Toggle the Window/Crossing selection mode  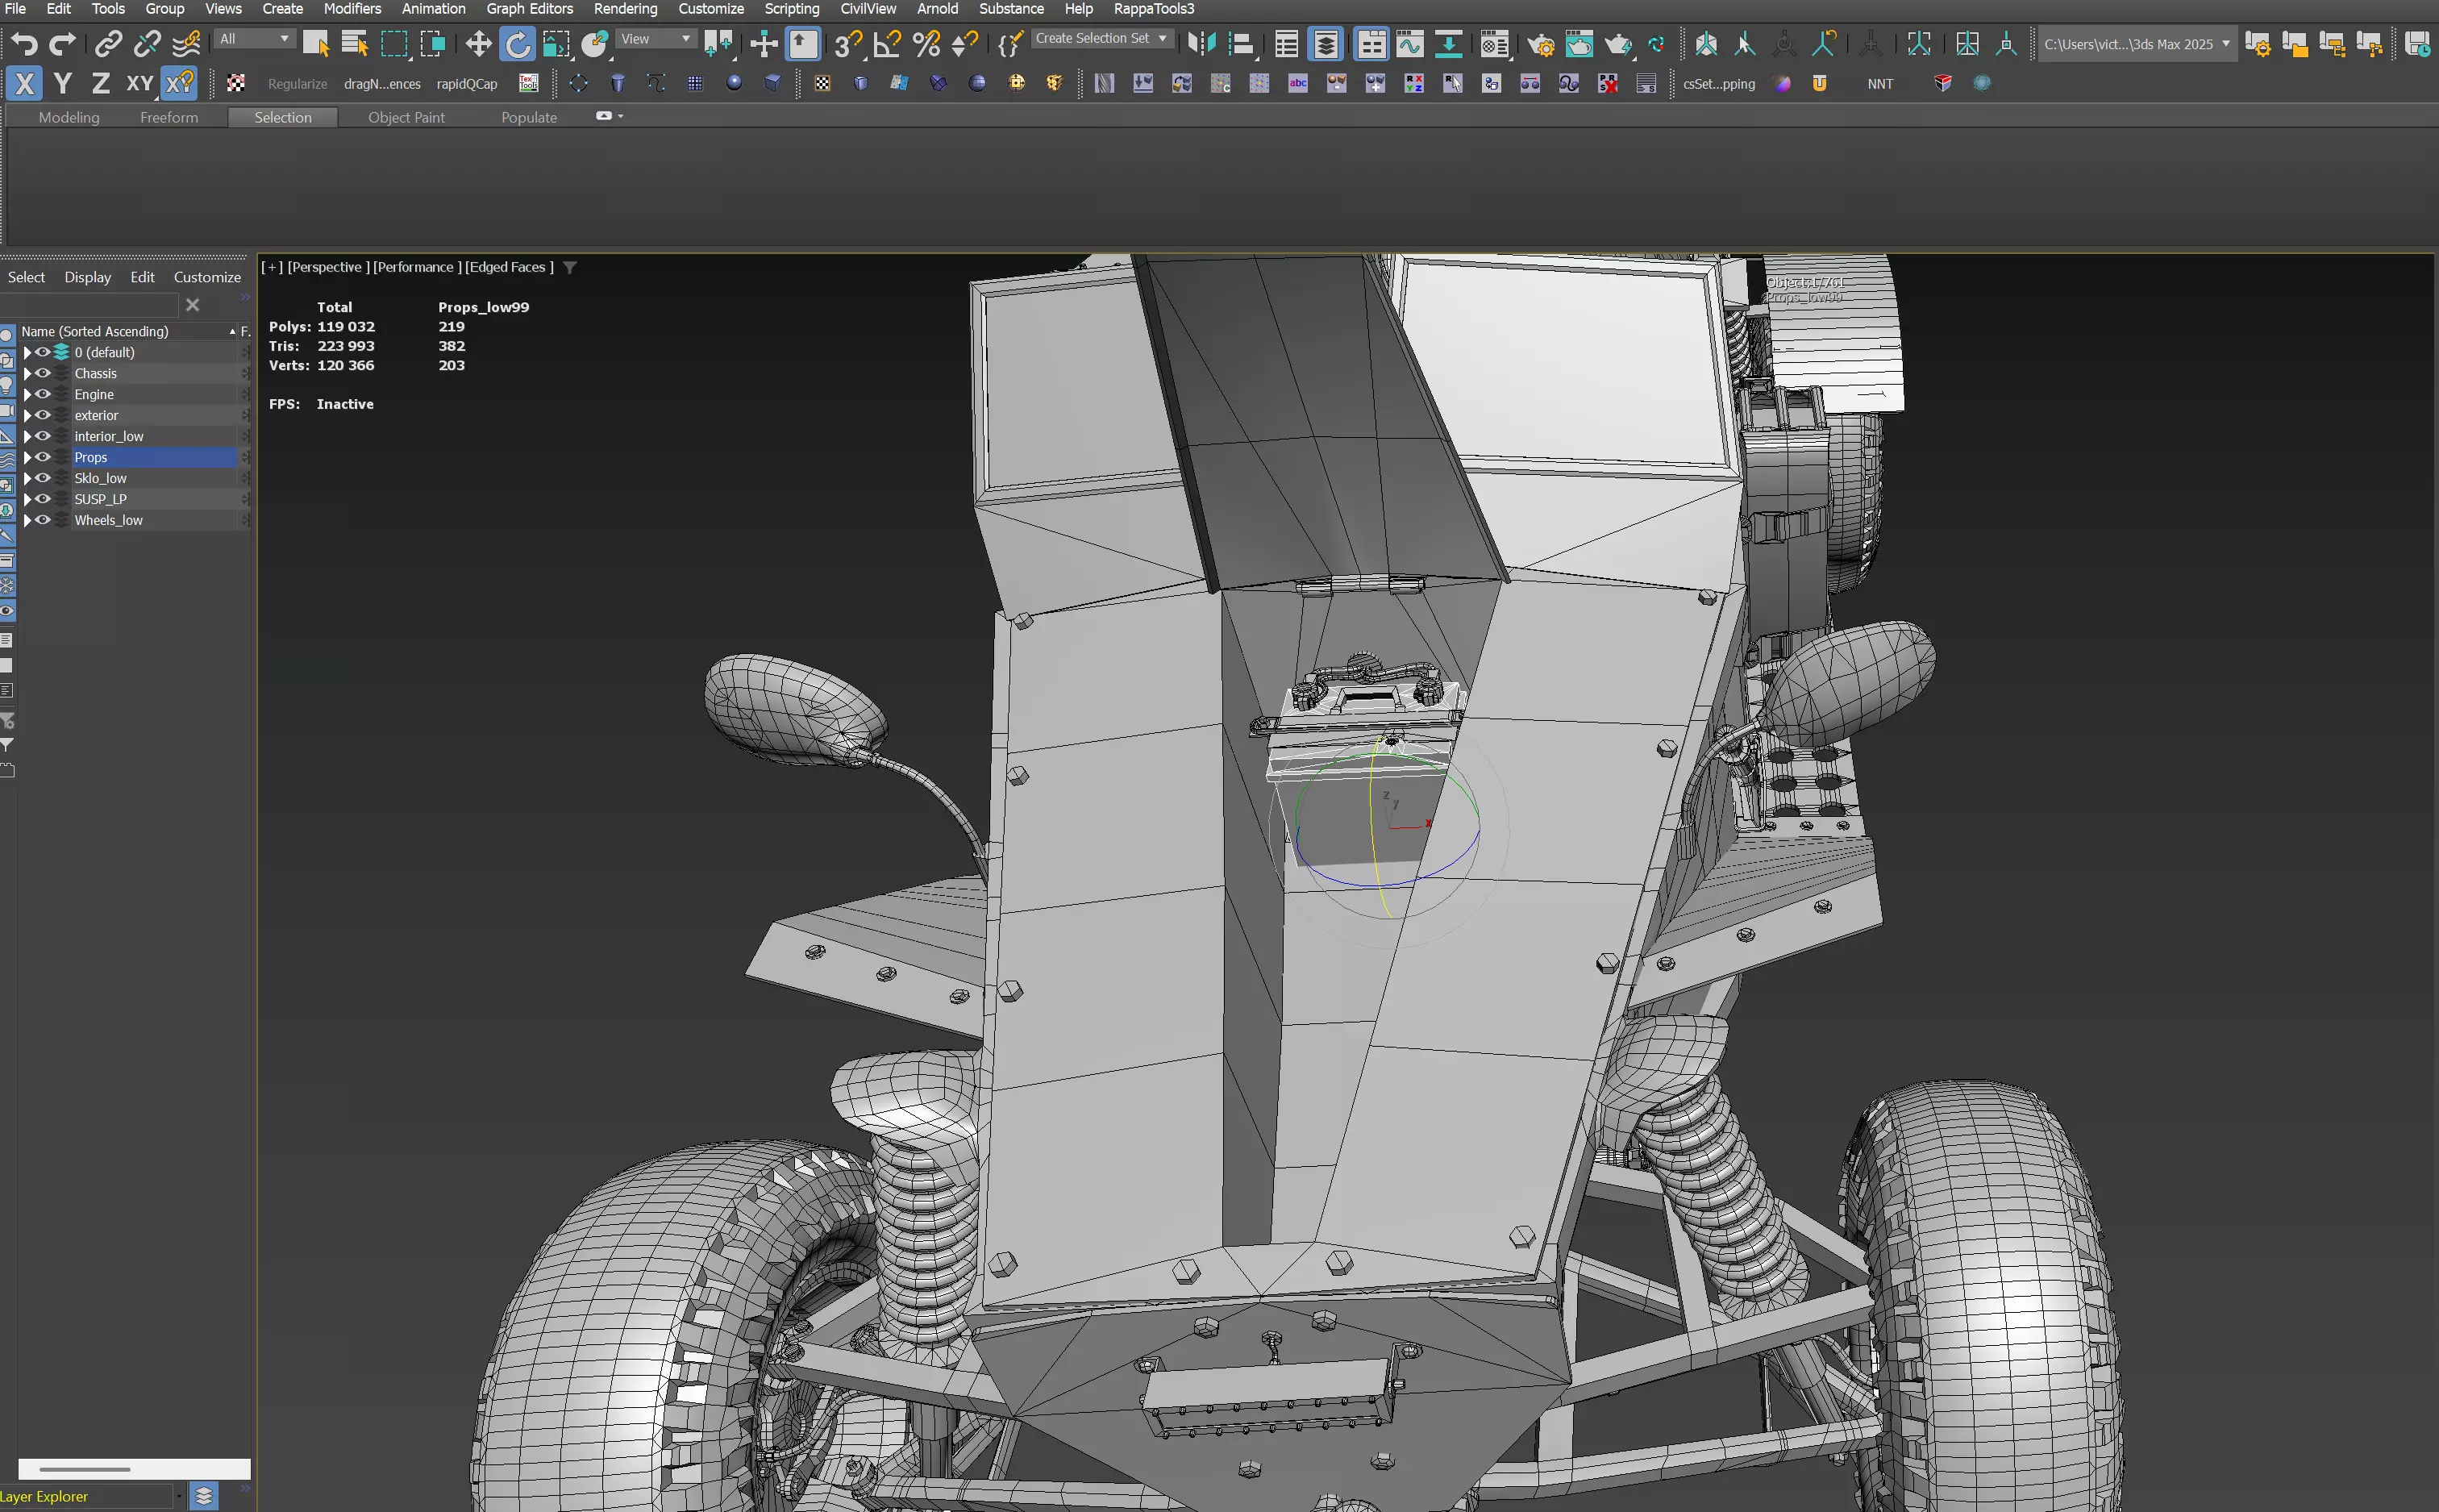(433, 44)
